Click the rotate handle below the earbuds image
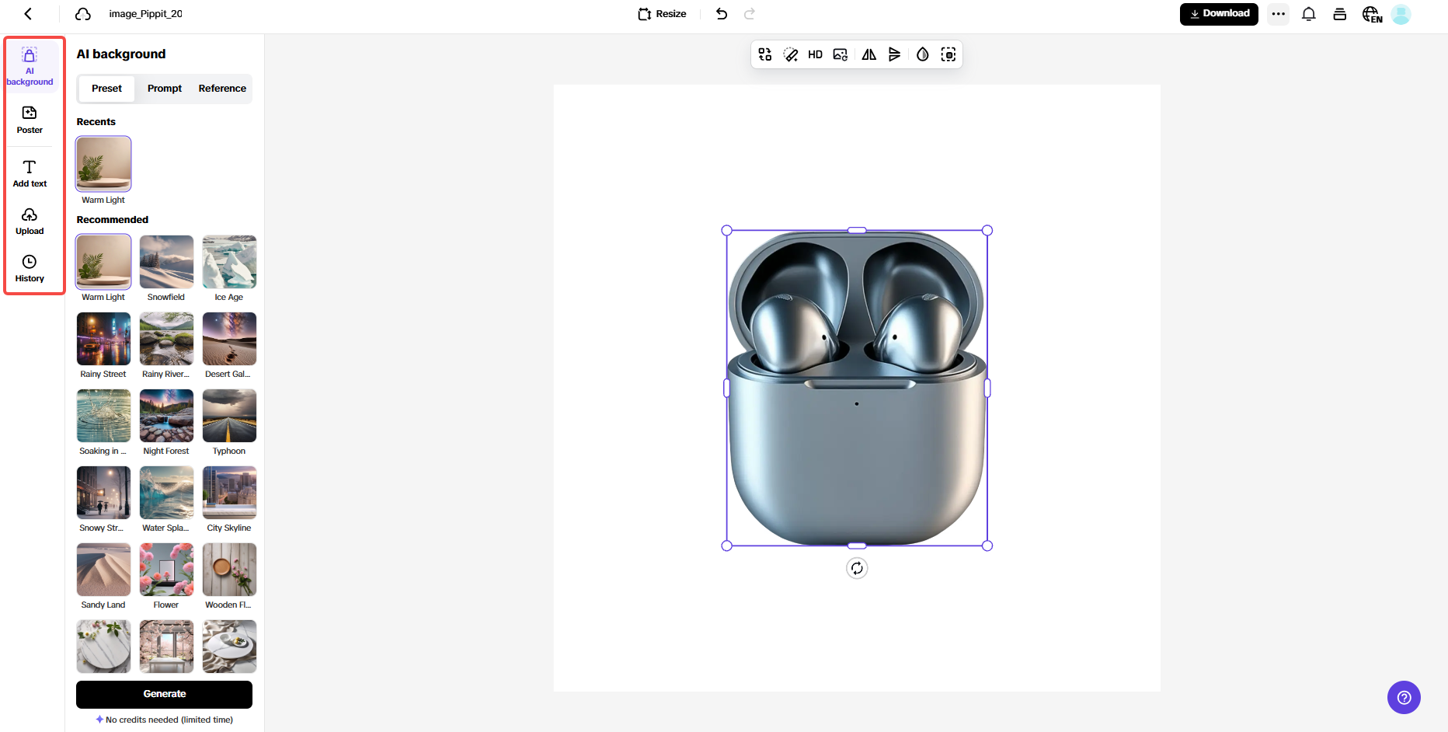 point(857,568)
